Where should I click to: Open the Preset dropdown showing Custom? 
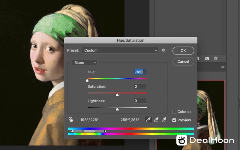click(x=120, y=50)
